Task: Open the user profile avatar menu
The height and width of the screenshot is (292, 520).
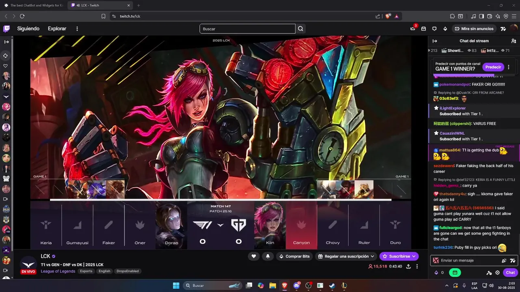Action: pyautogui.click(x=513, y=29)
